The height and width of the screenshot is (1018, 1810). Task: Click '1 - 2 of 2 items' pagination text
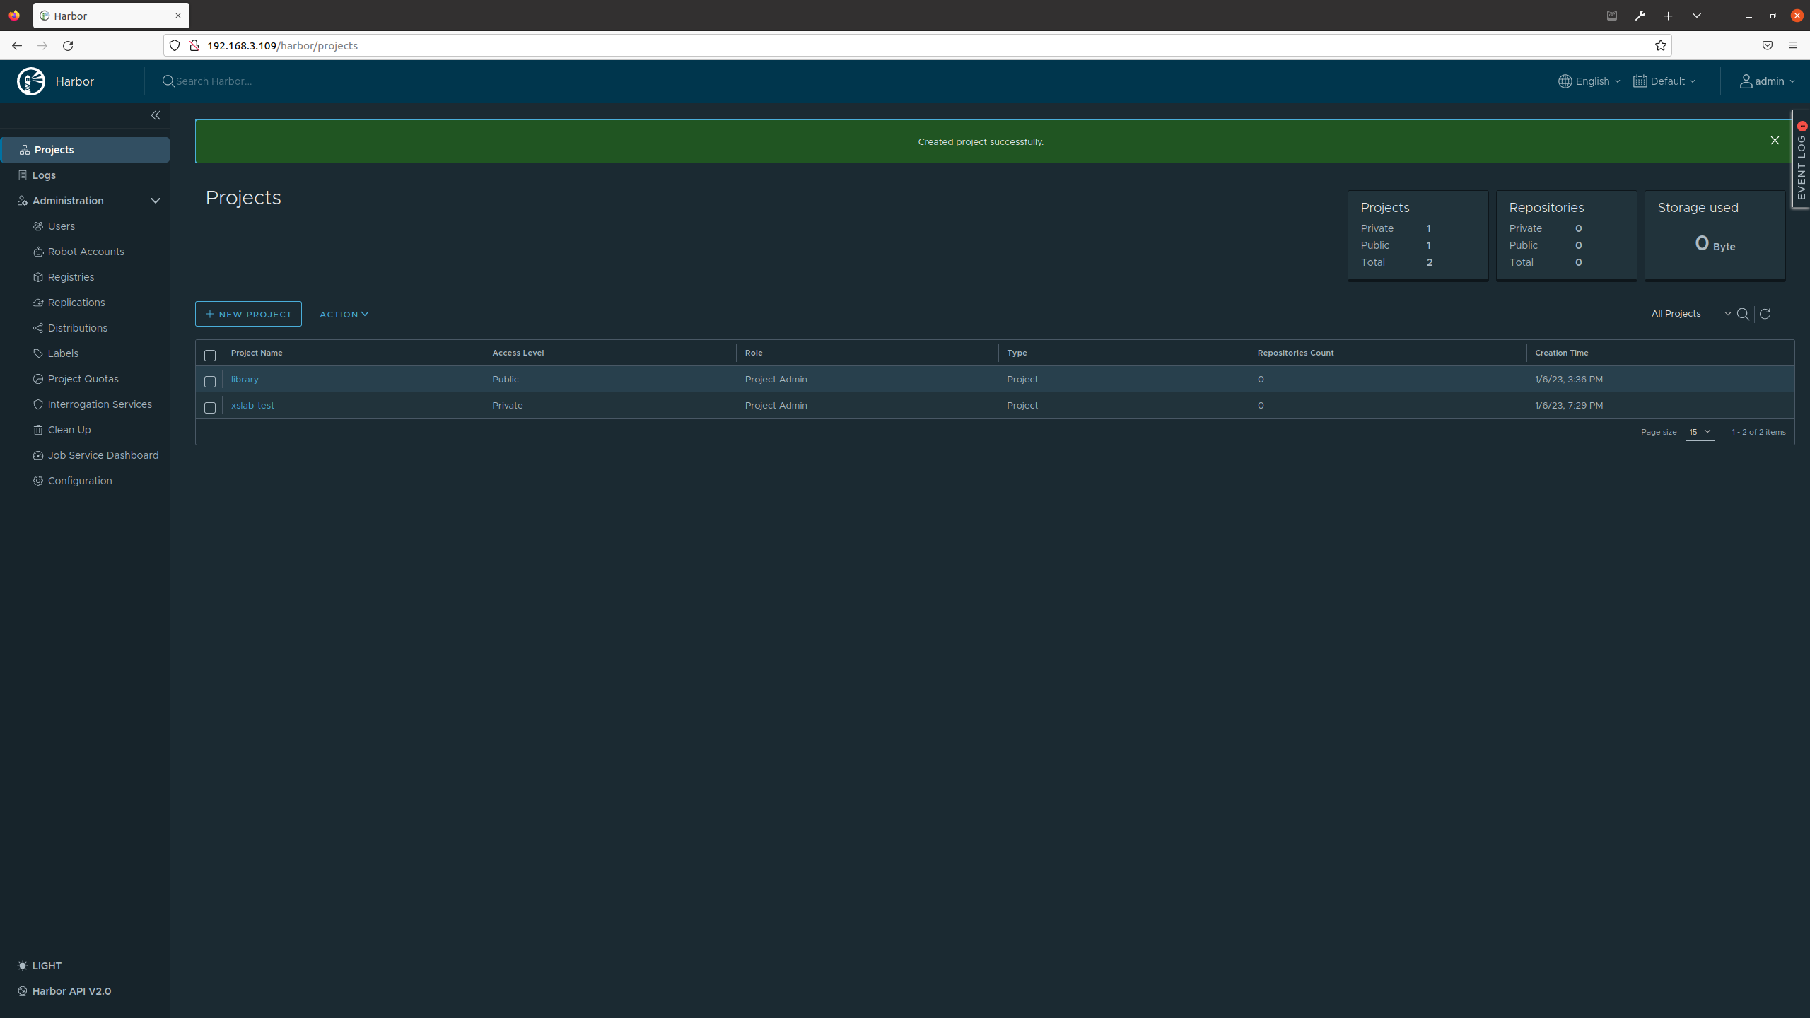[1758, 432]
